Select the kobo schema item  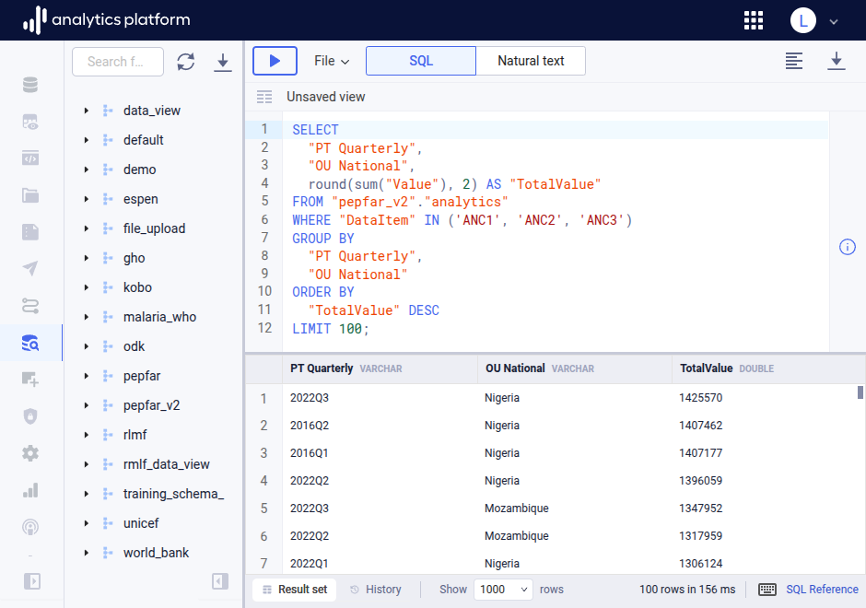click(x=137, y=287)
